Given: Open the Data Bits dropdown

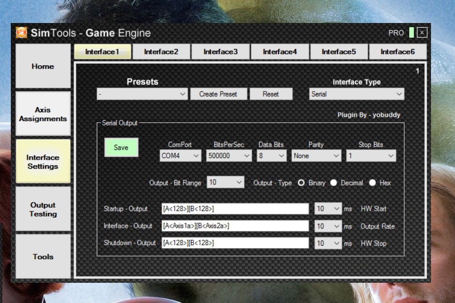Looking at the screenshot, I should click(271, 155).
